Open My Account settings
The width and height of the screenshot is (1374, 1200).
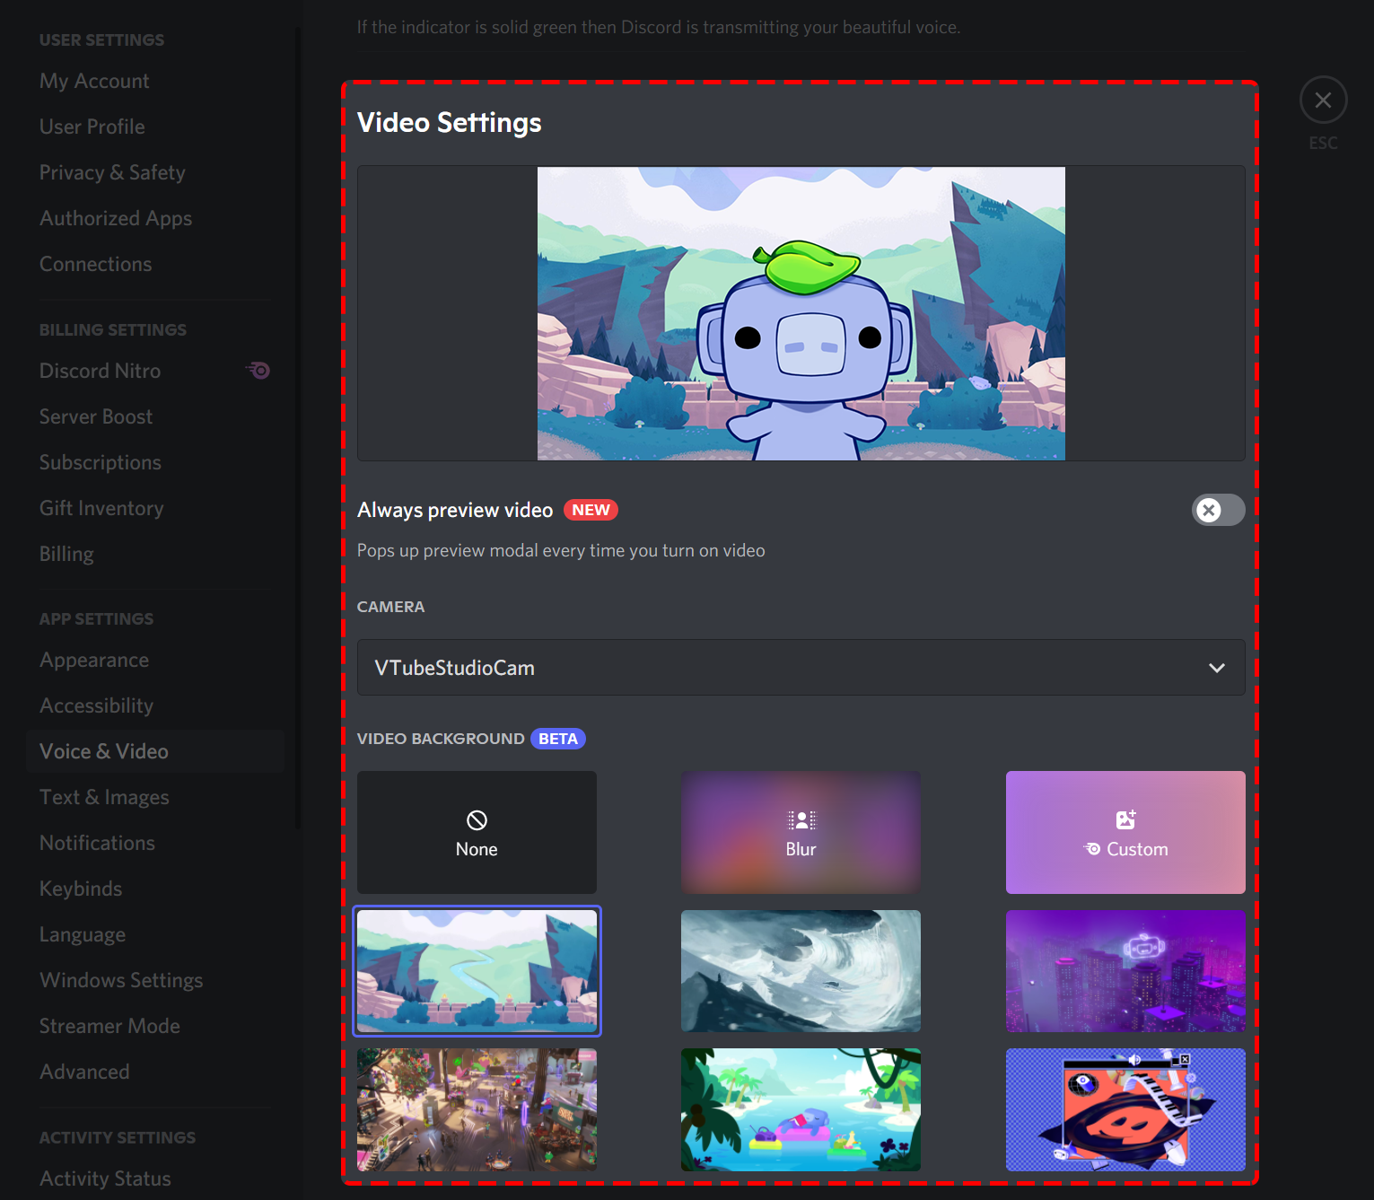point(94,81)
